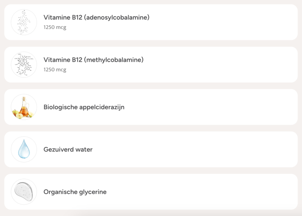Click the apple cider vinegar bottle icon
Screen dimensions: 302x216
24,107
